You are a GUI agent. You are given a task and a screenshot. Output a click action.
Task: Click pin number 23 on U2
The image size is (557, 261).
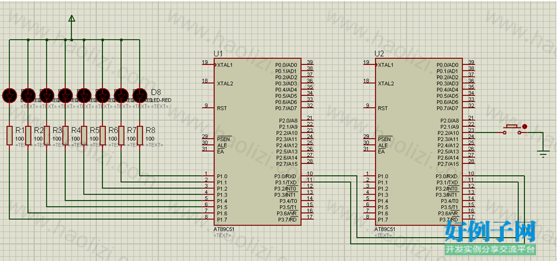click(471, 130)
